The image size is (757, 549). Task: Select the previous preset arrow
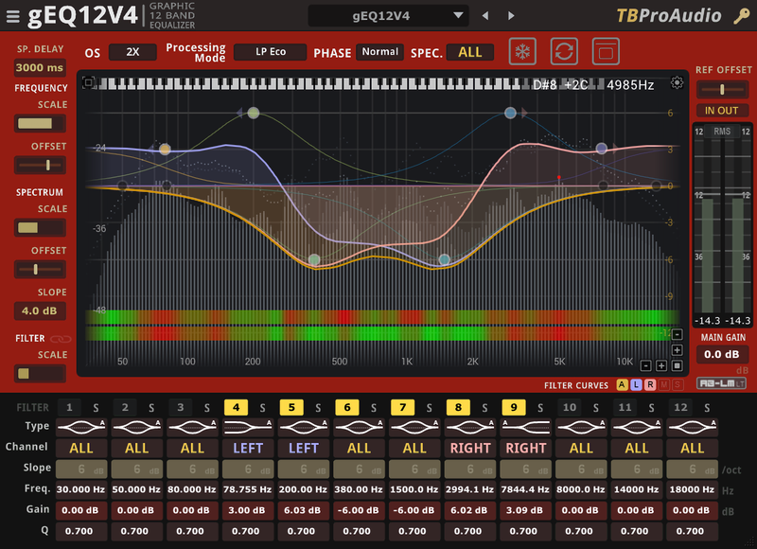[485, 16]
